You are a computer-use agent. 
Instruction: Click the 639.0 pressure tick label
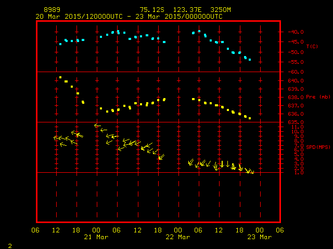click(x=296, y=89)
